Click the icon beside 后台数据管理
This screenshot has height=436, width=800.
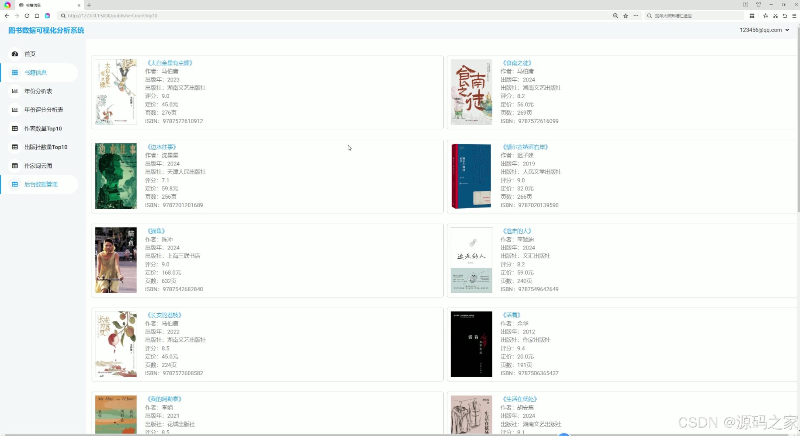point(15,184)
